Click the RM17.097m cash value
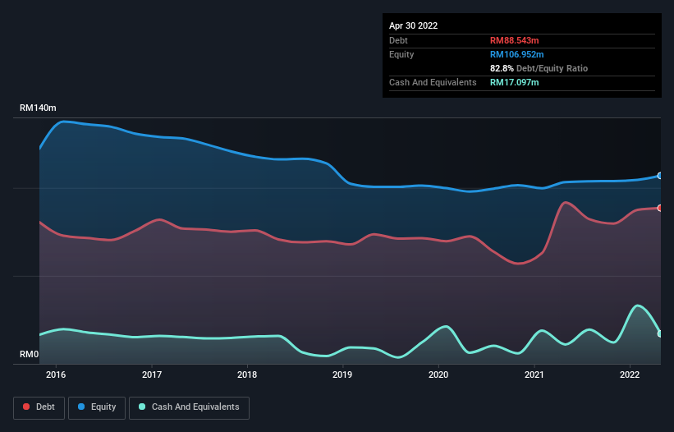This screenshot has height=432, width=674. click(515, 82)
